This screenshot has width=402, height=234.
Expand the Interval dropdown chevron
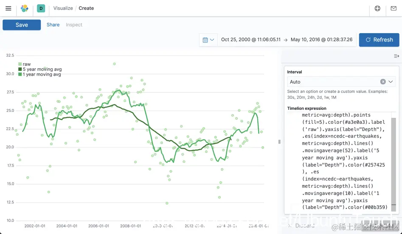tap(391, 82)
